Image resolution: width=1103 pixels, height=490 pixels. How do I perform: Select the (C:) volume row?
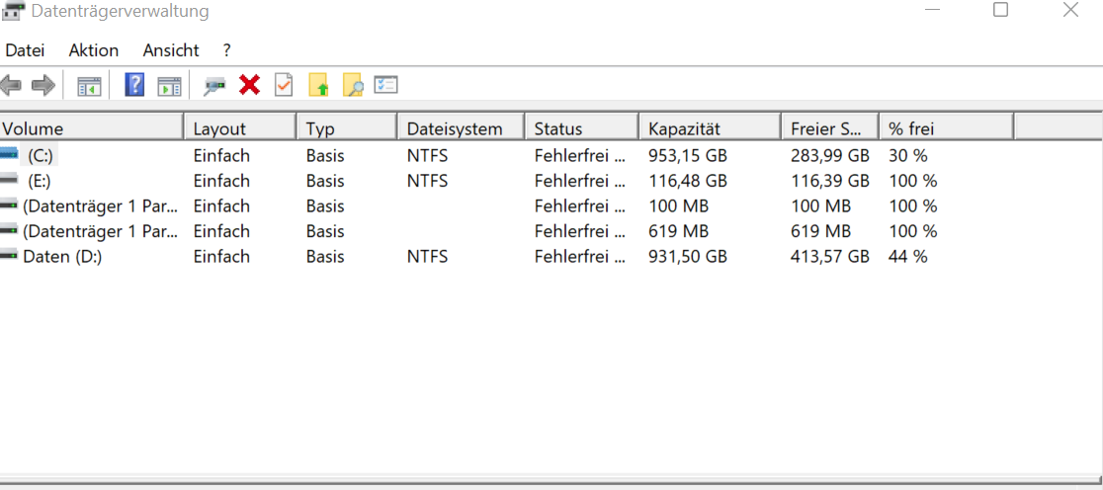(41, 155)
